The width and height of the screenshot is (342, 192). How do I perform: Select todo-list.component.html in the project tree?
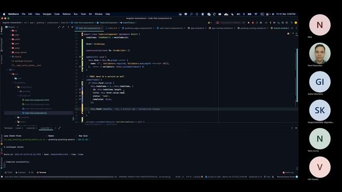(x=37, y=100)
